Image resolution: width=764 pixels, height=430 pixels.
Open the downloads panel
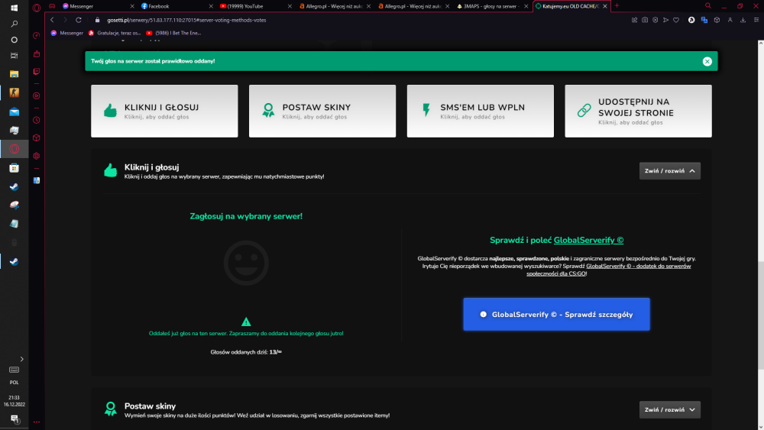pyautogui.click(x=743, y=20)
